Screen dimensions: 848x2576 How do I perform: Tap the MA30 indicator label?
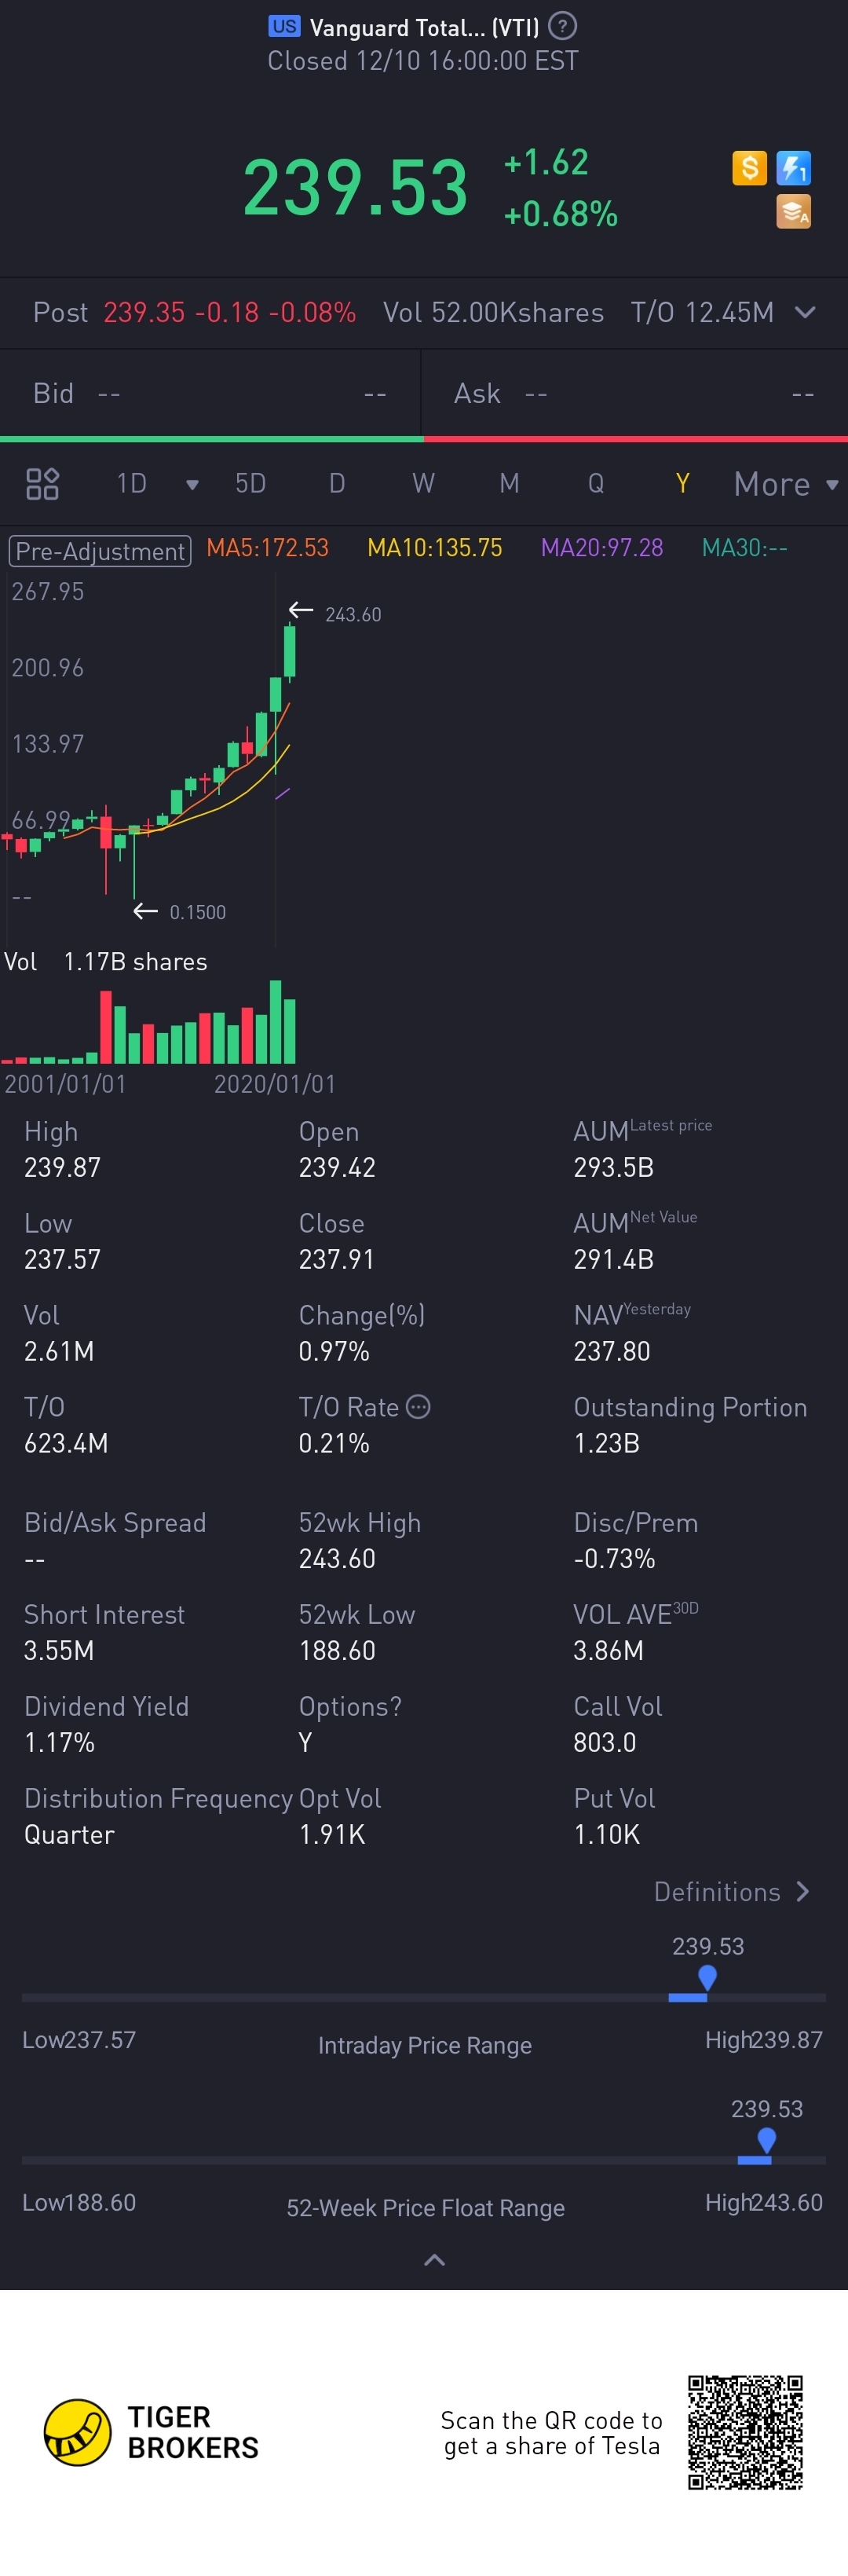tap(744, 548)
